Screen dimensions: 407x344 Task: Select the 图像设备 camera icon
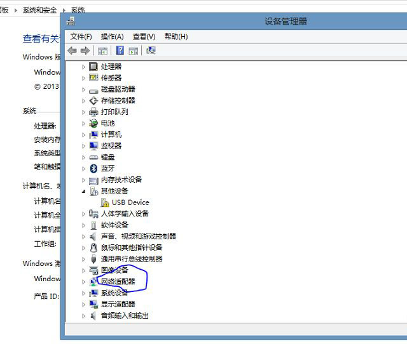93,270
